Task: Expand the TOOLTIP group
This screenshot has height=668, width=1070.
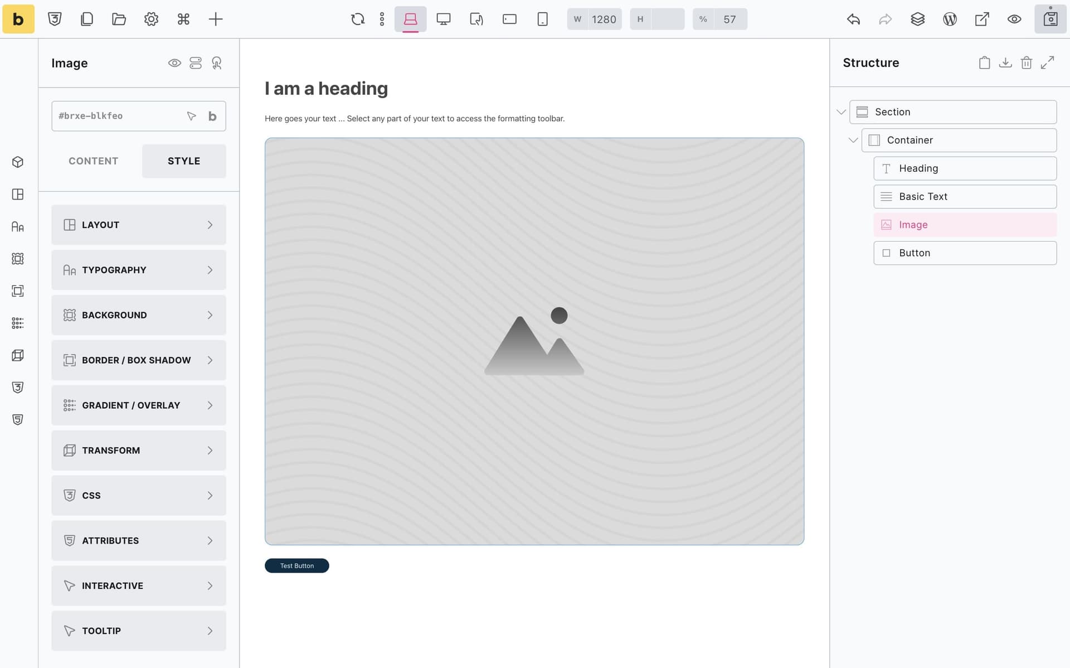Action: click(139, 631)
